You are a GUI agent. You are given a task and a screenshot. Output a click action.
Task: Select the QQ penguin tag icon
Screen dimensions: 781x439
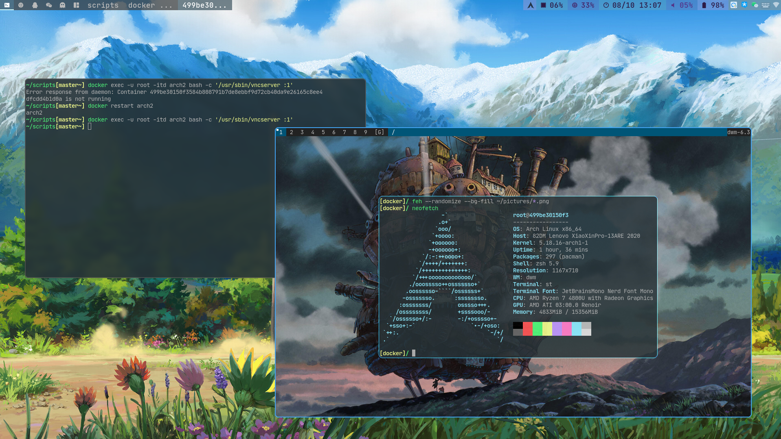[x=35, y=5]
